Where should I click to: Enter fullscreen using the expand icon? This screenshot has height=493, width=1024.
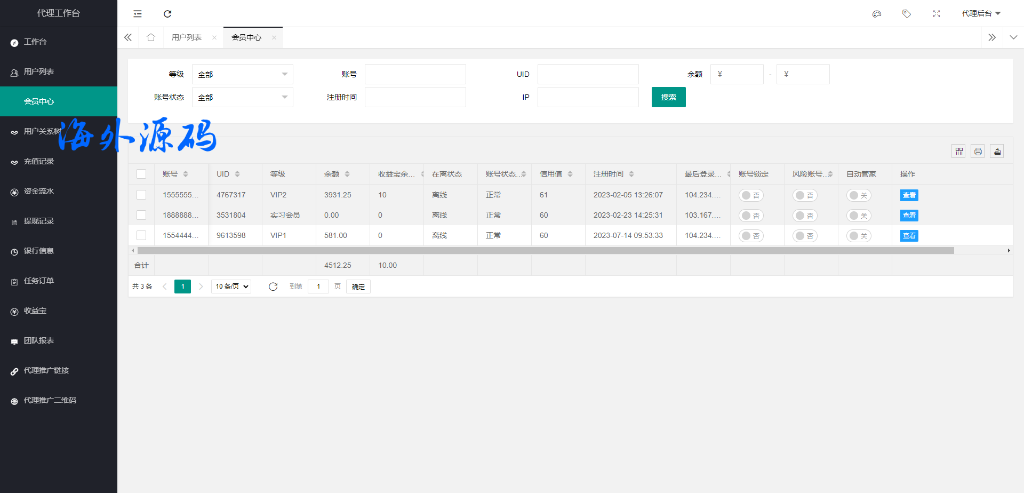pos(936,14)
